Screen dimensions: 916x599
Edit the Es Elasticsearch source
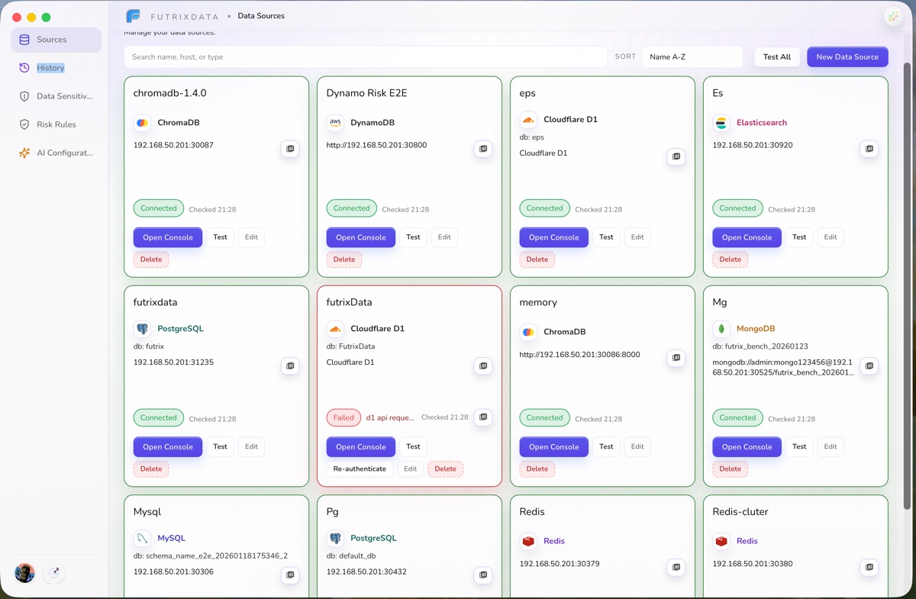[x=831, y=237]
